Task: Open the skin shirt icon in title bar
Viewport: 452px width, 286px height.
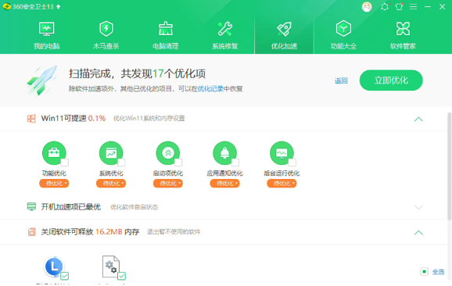Action: tap(400, 6)
